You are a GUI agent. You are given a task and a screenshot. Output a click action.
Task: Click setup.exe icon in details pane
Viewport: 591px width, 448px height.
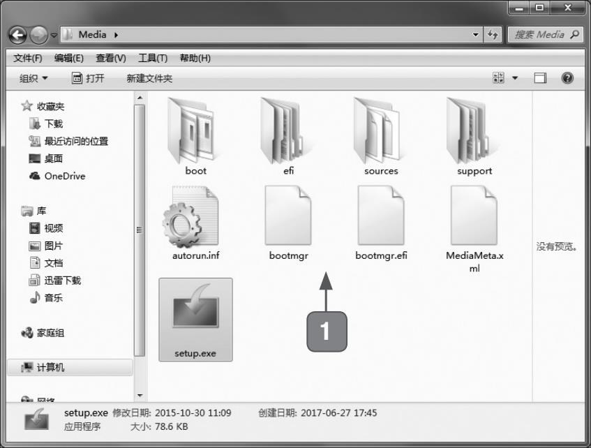point(36,419)
